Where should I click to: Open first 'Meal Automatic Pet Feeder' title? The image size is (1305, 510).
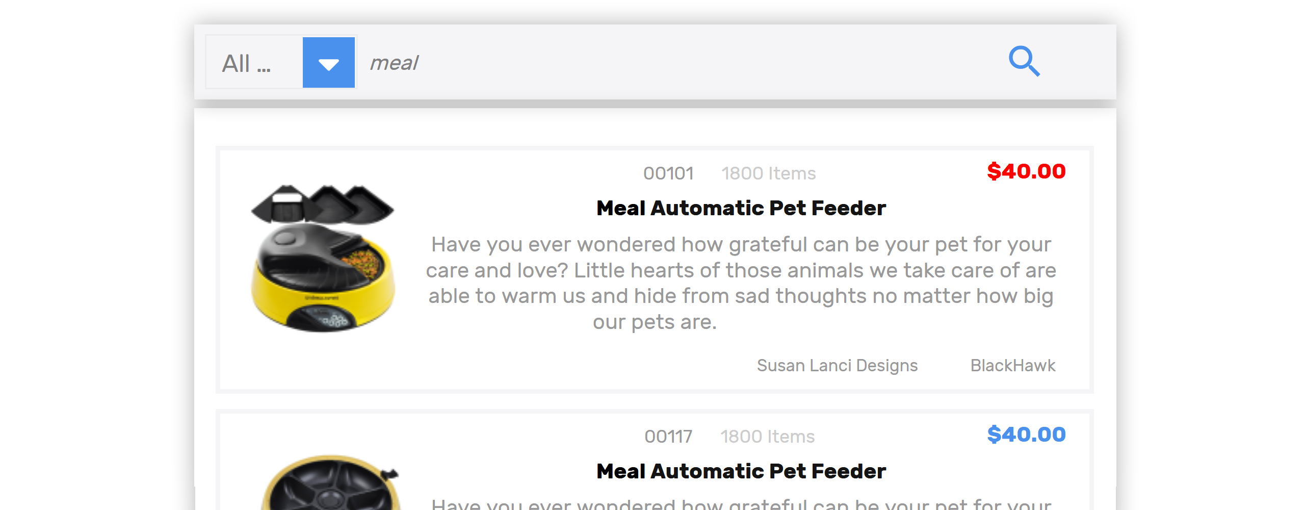(741, 208)
